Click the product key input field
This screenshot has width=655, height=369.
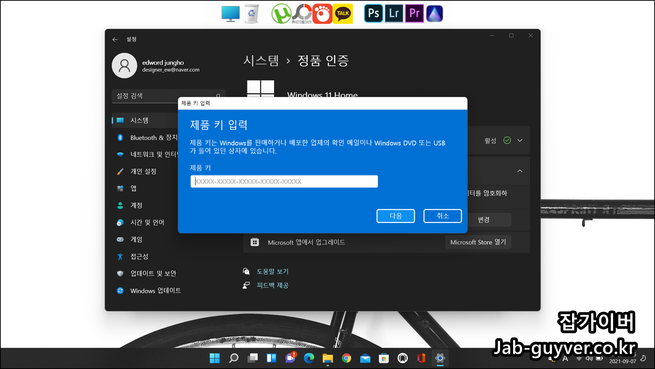pyautogui.click(x=284, y=181)
